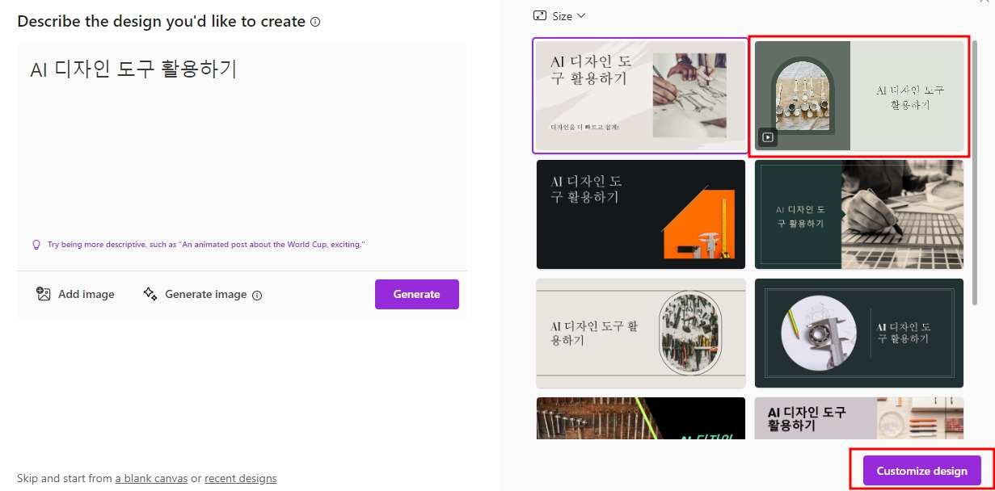
Task: Open the 'a blank canvas' link
Action: click(x=151, y=478)
